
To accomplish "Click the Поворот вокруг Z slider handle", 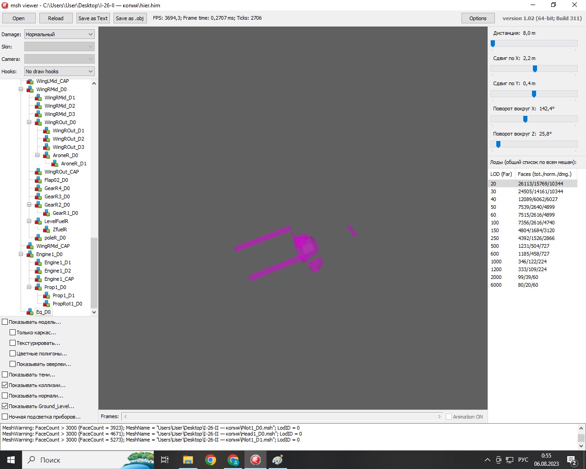I will click(498, 144).
